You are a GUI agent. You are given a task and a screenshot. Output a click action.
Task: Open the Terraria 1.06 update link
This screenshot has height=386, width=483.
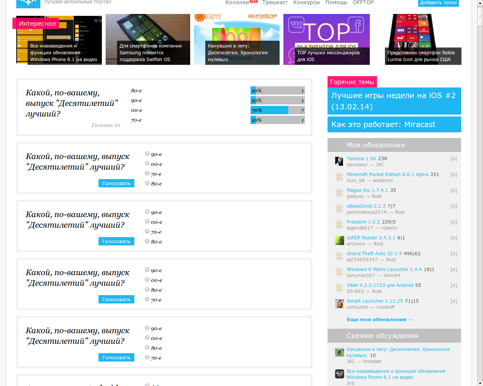click(361, 159)
